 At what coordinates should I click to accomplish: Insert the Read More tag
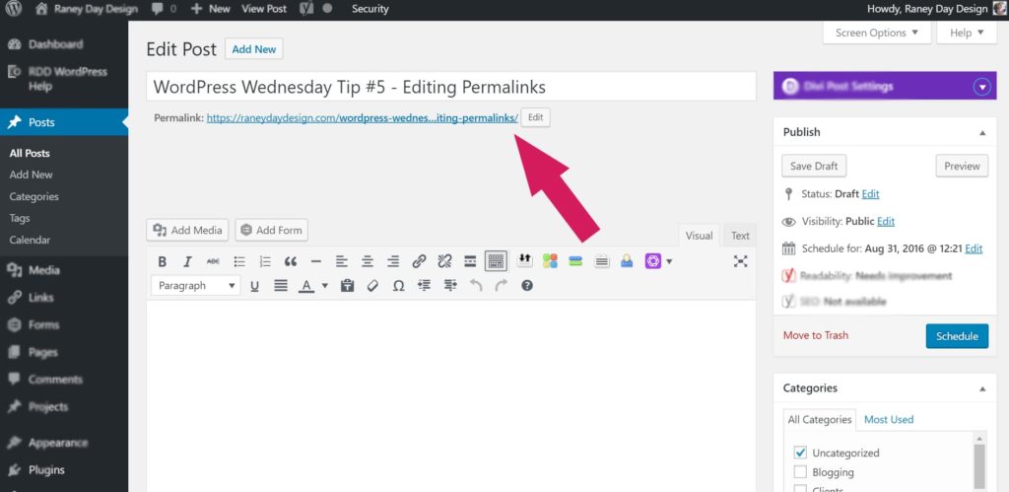point(470,261)
